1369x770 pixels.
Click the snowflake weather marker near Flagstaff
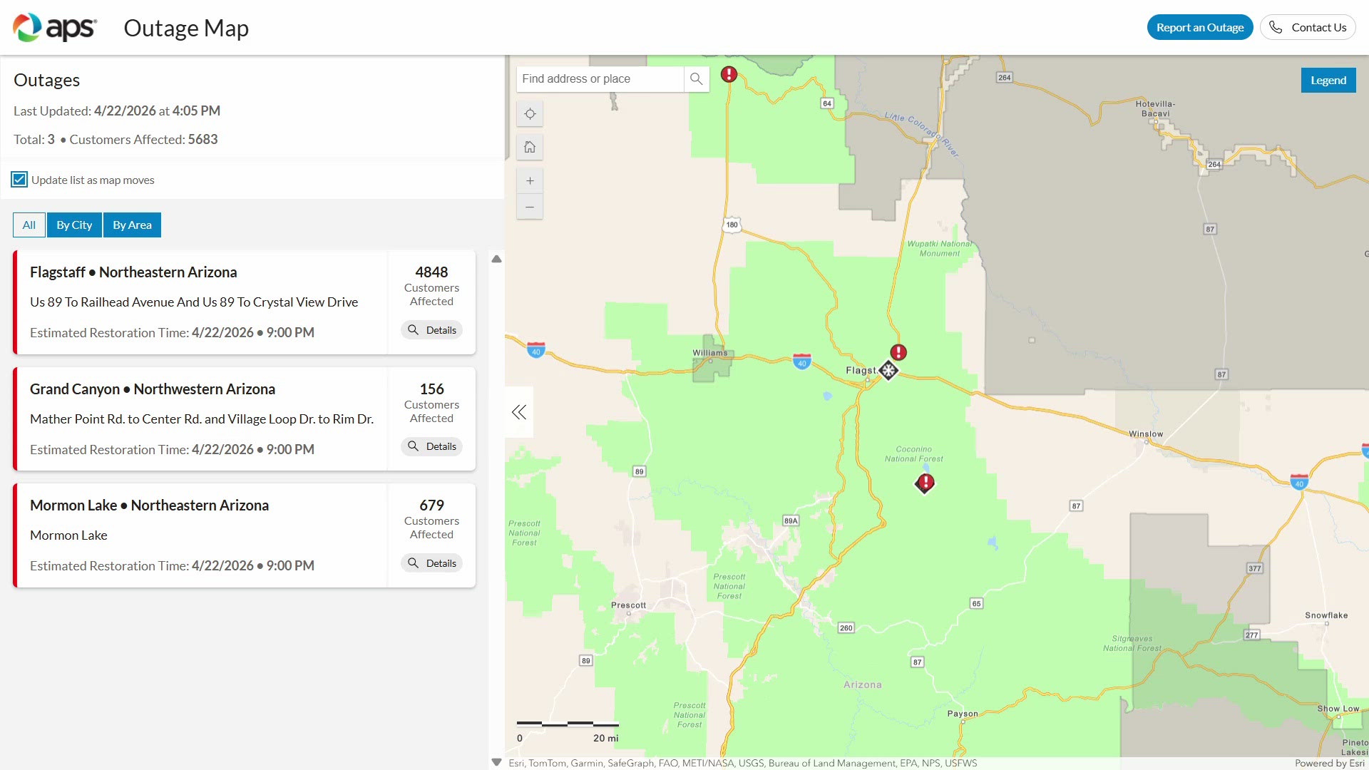coord(888,371)
